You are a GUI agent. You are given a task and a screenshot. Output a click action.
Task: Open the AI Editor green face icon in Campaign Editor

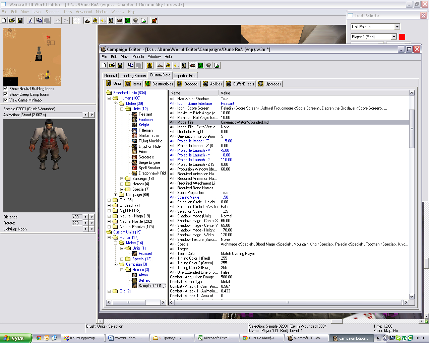tap(200, 65)
